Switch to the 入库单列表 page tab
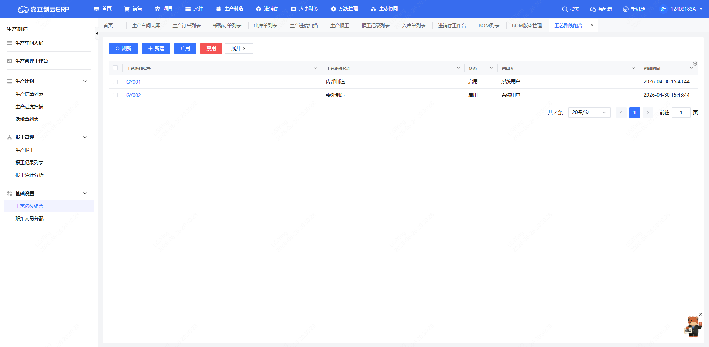709x347 pixels. (x=414, y=25)
